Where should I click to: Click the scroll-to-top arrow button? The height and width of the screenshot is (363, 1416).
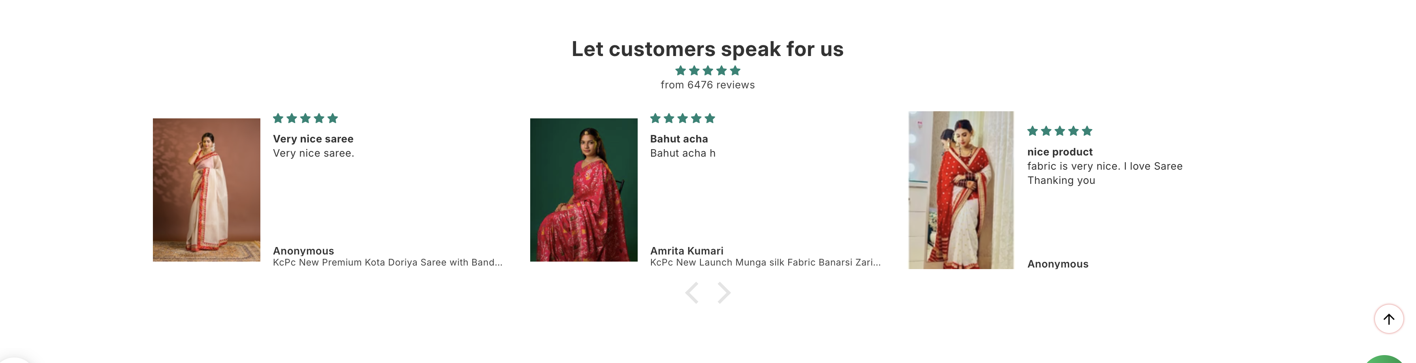point(1388,318)
